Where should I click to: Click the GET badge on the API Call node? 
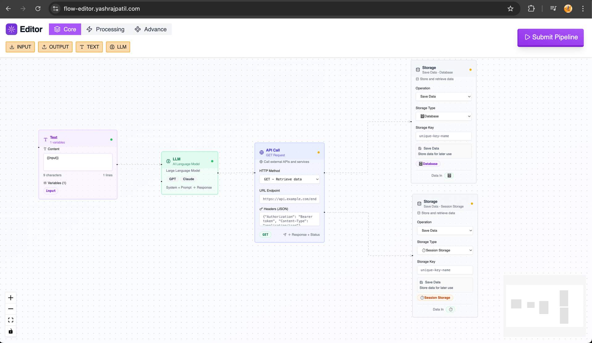[265, 234]
